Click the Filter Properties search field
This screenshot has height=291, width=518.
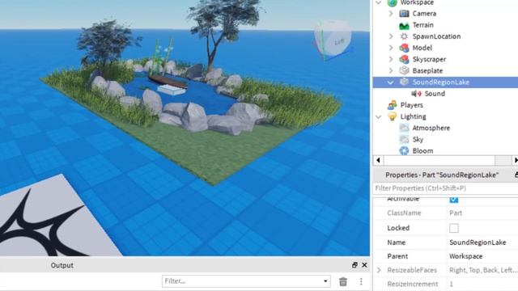[x=445, y=188]
